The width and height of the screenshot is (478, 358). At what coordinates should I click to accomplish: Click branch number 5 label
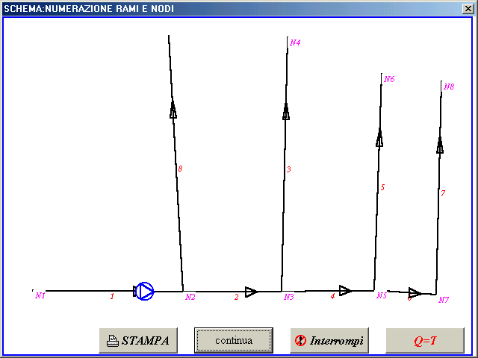382,187
